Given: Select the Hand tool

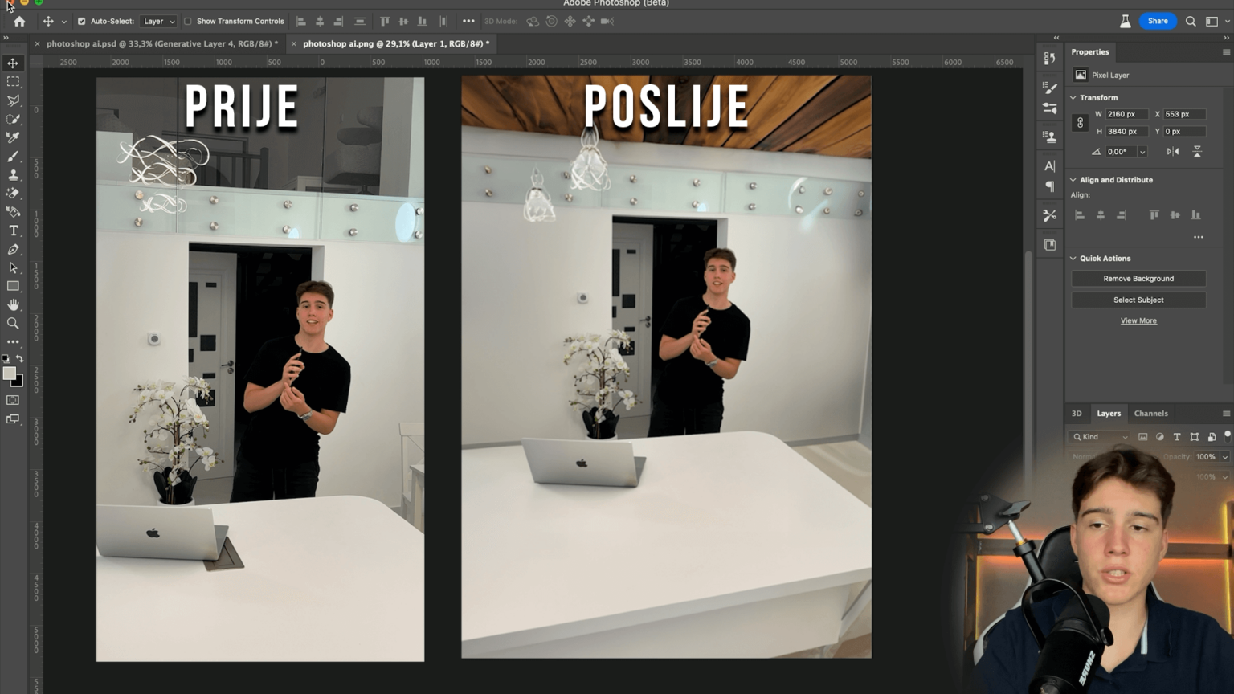Looking at the screenshot, I should coord(13,304).
